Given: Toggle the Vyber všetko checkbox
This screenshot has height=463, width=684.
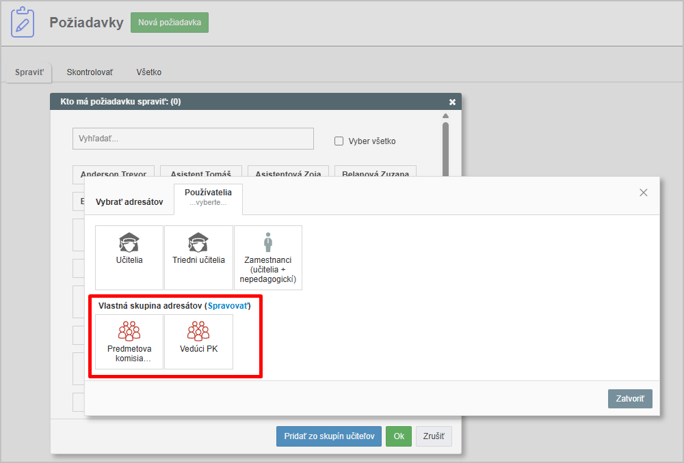Looking at the screenshot, I should (339, 141).
